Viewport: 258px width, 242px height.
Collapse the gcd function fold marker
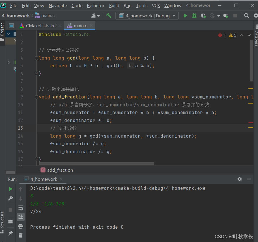pyautogui.click(x=36, y=58)
